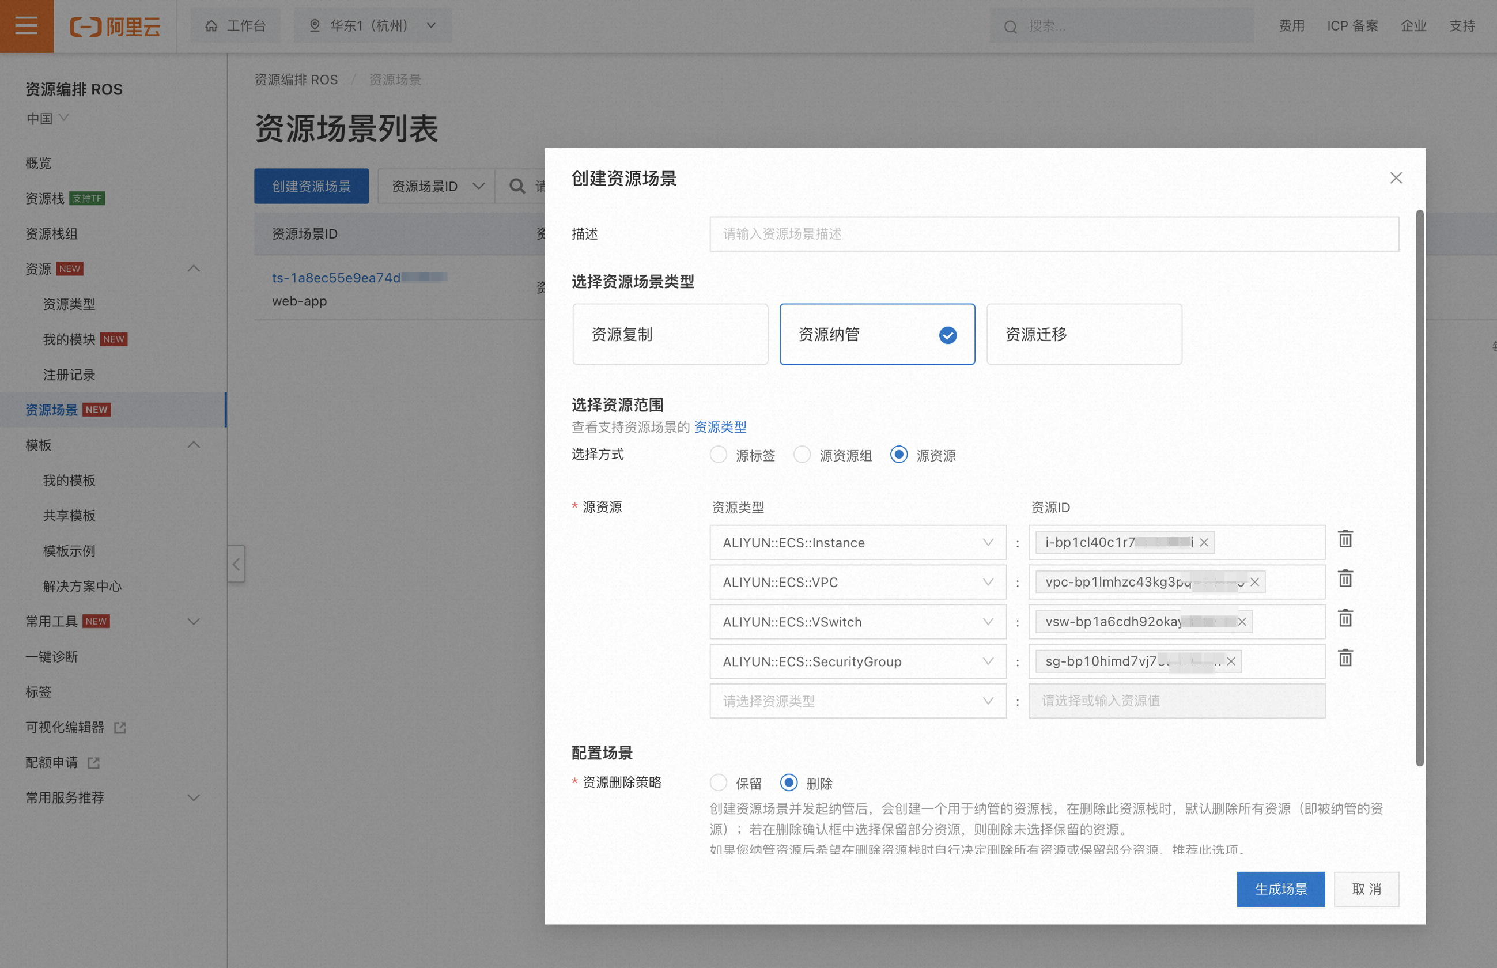Click the 描述 input field

coord(1054,234)
